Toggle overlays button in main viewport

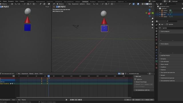tap(138, 4)
